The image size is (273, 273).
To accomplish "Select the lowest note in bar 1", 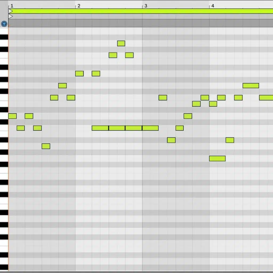I will point(46,146).
